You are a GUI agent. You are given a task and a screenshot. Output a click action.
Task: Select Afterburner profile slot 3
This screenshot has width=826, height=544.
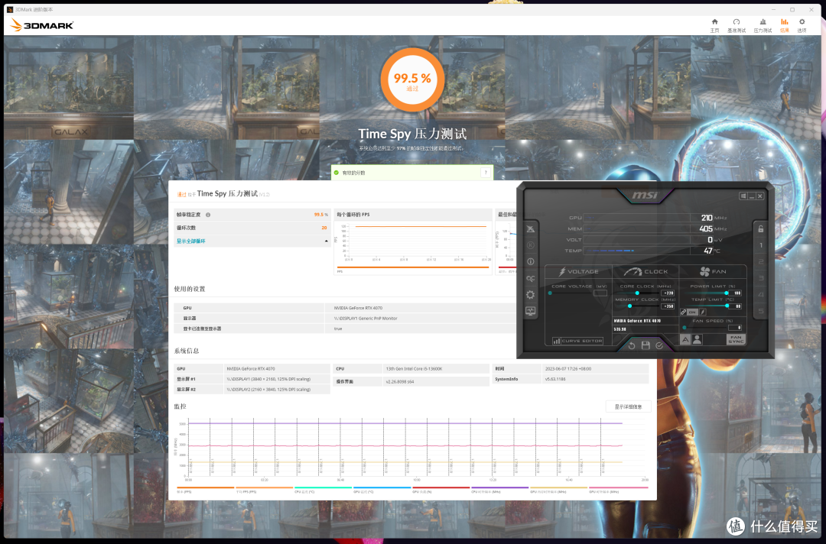[761, 278]
